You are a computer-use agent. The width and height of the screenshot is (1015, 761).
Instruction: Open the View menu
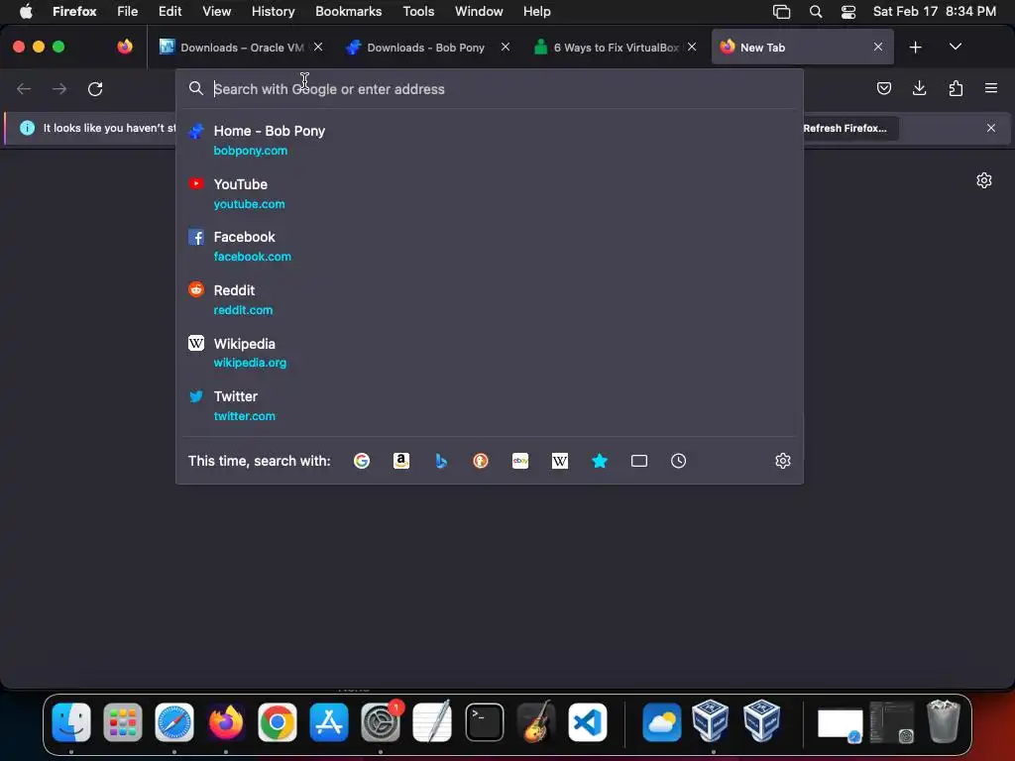click(216, 11)
